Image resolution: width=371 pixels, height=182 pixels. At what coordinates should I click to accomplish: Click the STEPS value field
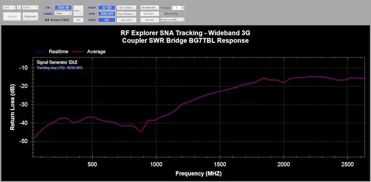[106, 20]
